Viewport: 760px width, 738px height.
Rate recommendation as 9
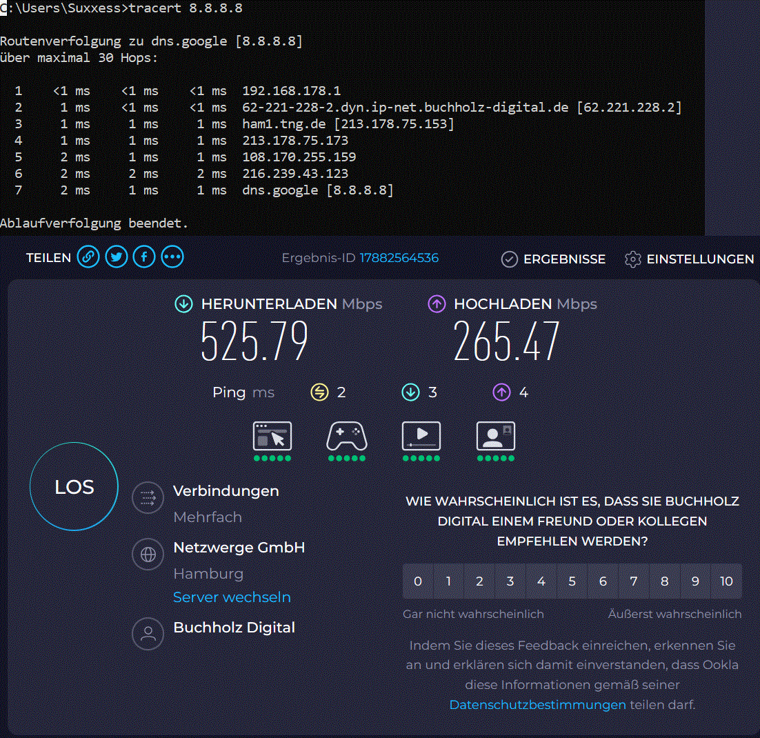pos(695,581)
